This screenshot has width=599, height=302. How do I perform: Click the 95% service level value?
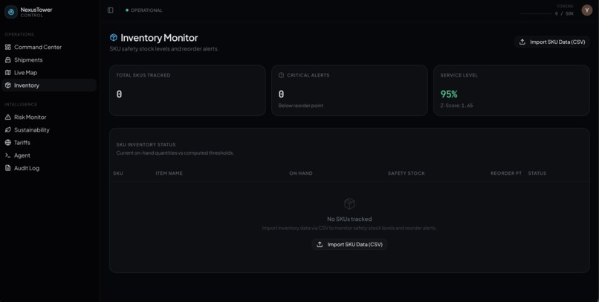449,94
